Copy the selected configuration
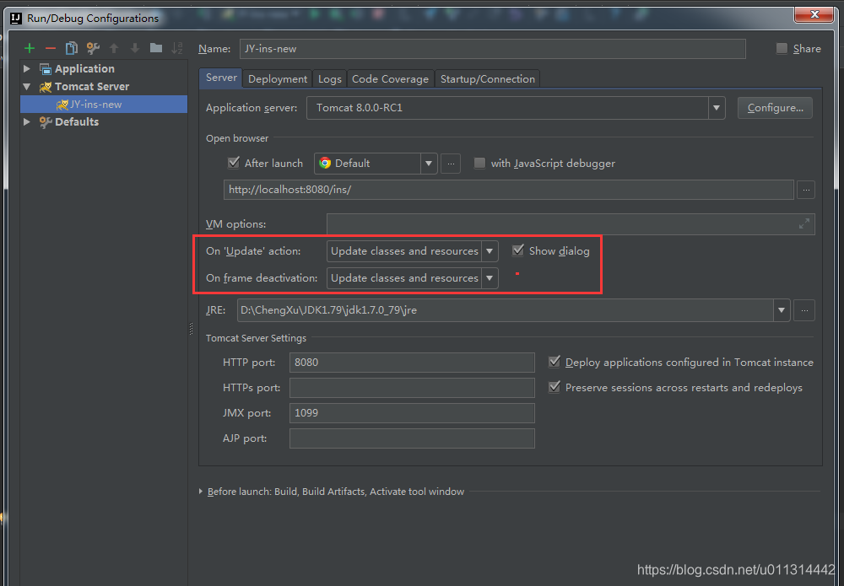Screen dimensions: 844x586 [x=71, y=48]
